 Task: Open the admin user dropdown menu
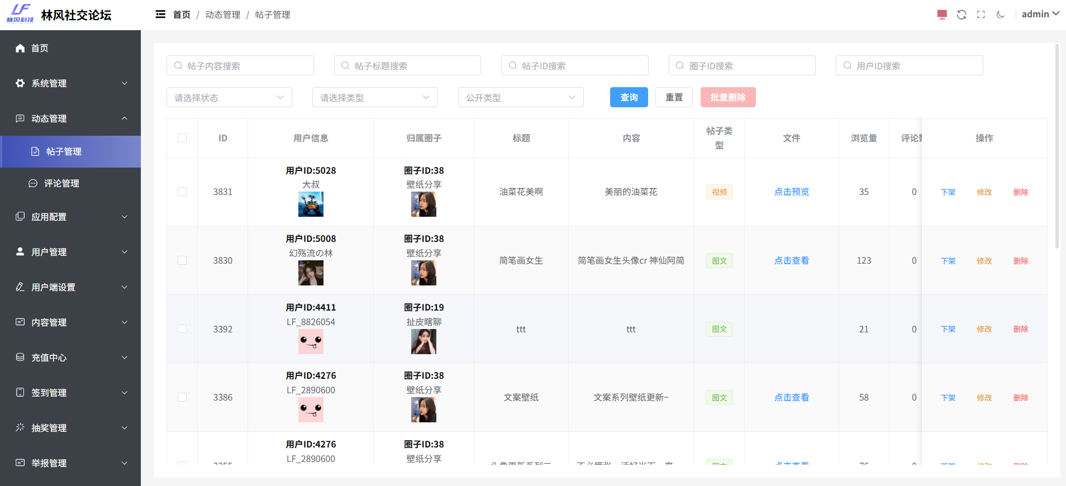click(1040, 15)
